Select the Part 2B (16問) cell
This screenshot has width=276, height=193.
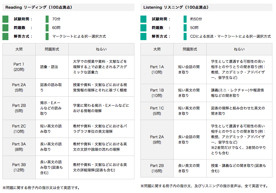click(x=157, y=168)
